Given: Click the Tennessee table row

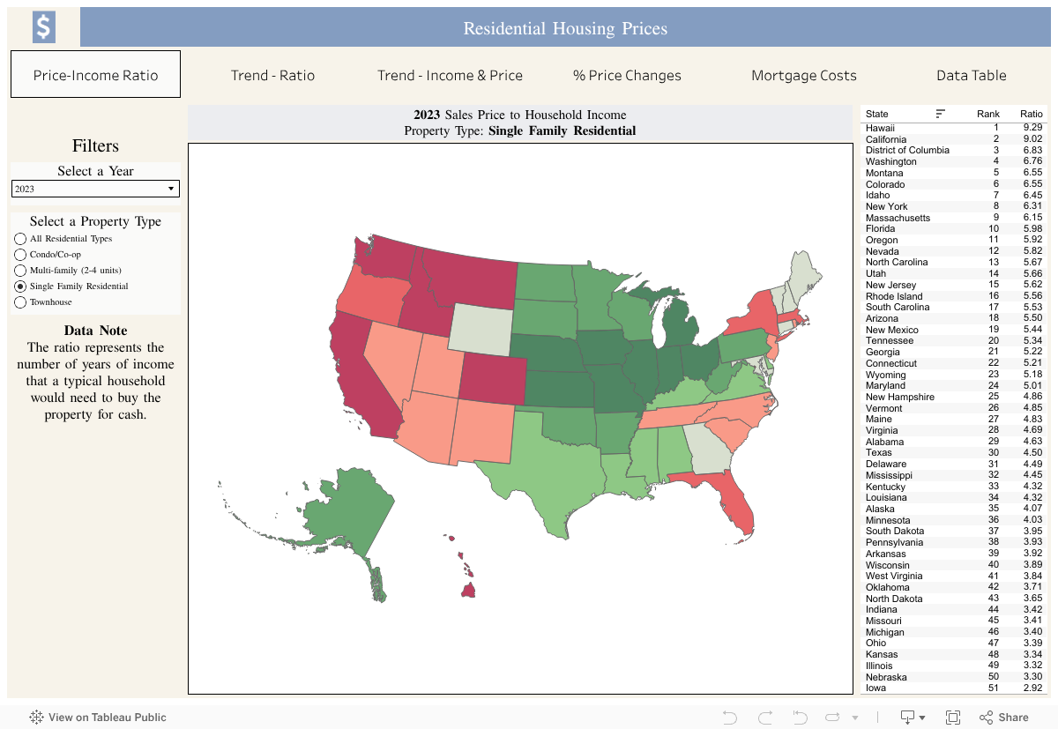Looking at the screenshot, I should point(955,340).
